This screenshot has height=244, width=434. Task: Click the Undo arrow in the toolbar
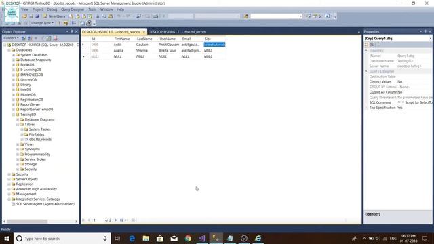tap(119, 16)
